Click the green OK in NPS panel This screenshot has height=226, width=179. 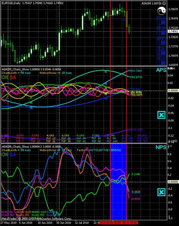(5, 155)
